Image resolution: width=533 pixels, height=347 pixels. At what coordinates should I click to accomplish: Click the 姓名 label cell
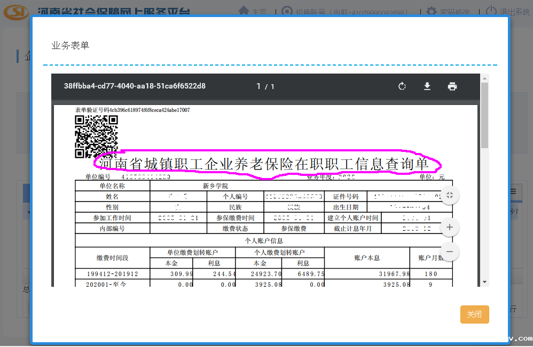112,196
